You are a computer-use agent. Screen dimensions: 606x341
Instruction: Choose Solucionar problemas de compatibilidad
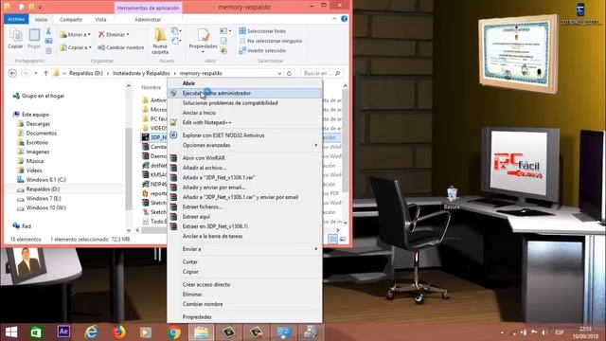click(244, 103)
